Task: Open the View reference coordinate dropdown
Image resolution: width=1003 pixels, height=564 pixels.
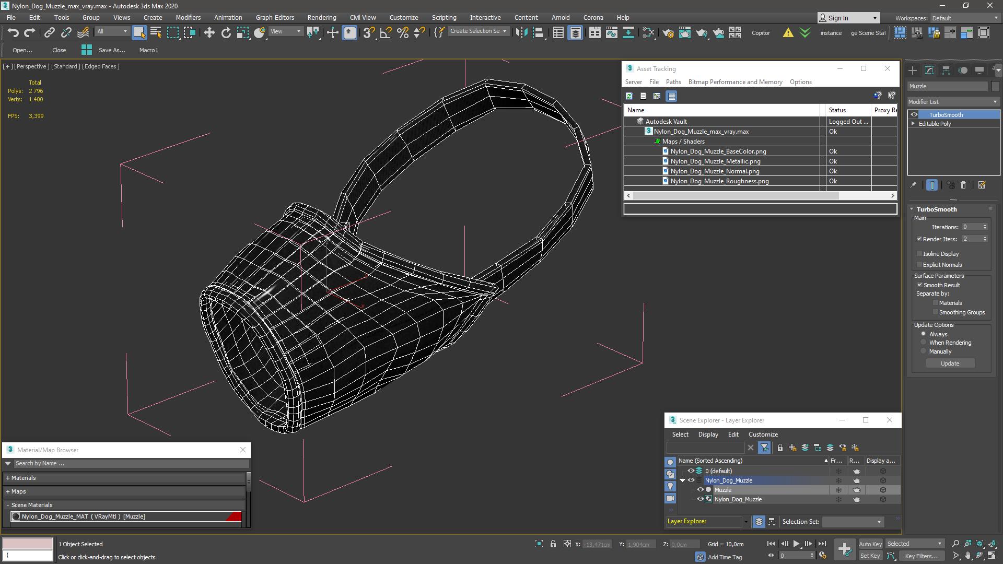Action: [x=285, y=32]
